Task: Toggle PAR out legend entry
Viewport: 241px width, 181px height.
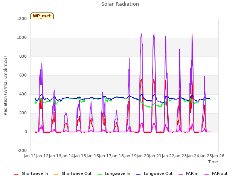Action: pyautogui.click(x=216, y=173)
